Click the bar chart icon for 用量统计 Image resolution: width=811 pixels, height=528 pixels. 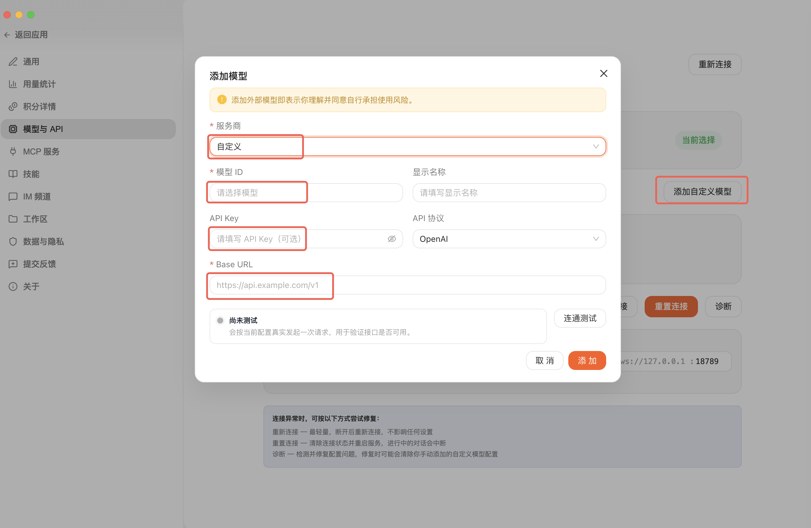[13, 84]
